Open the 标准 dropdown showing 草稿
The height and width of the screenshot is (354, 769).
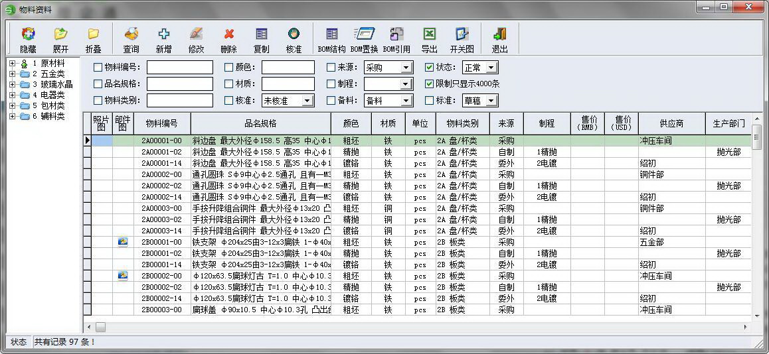(492, 101)
